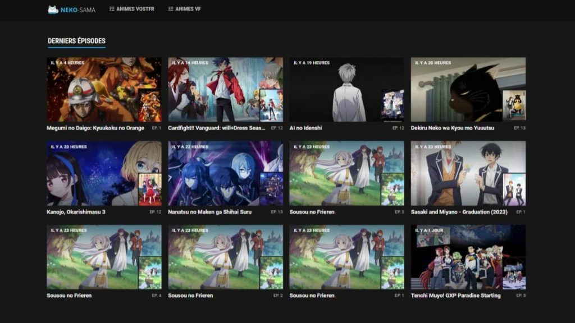This screenshot has height=323, width=575.
Task: Click the Neko-Sama cat logo icon
Action: [53, 10]
